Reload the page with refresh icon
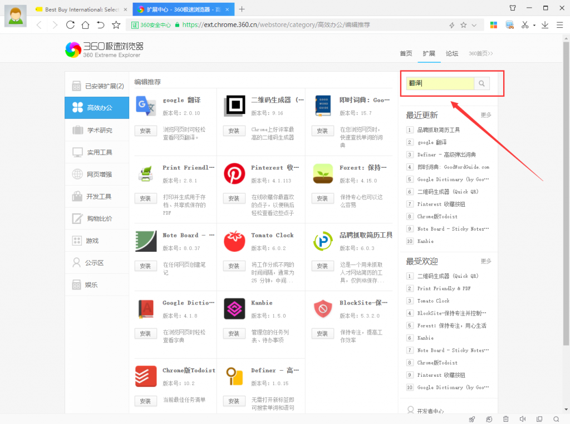This screenshot has width=570, height=424. (71, 24)
